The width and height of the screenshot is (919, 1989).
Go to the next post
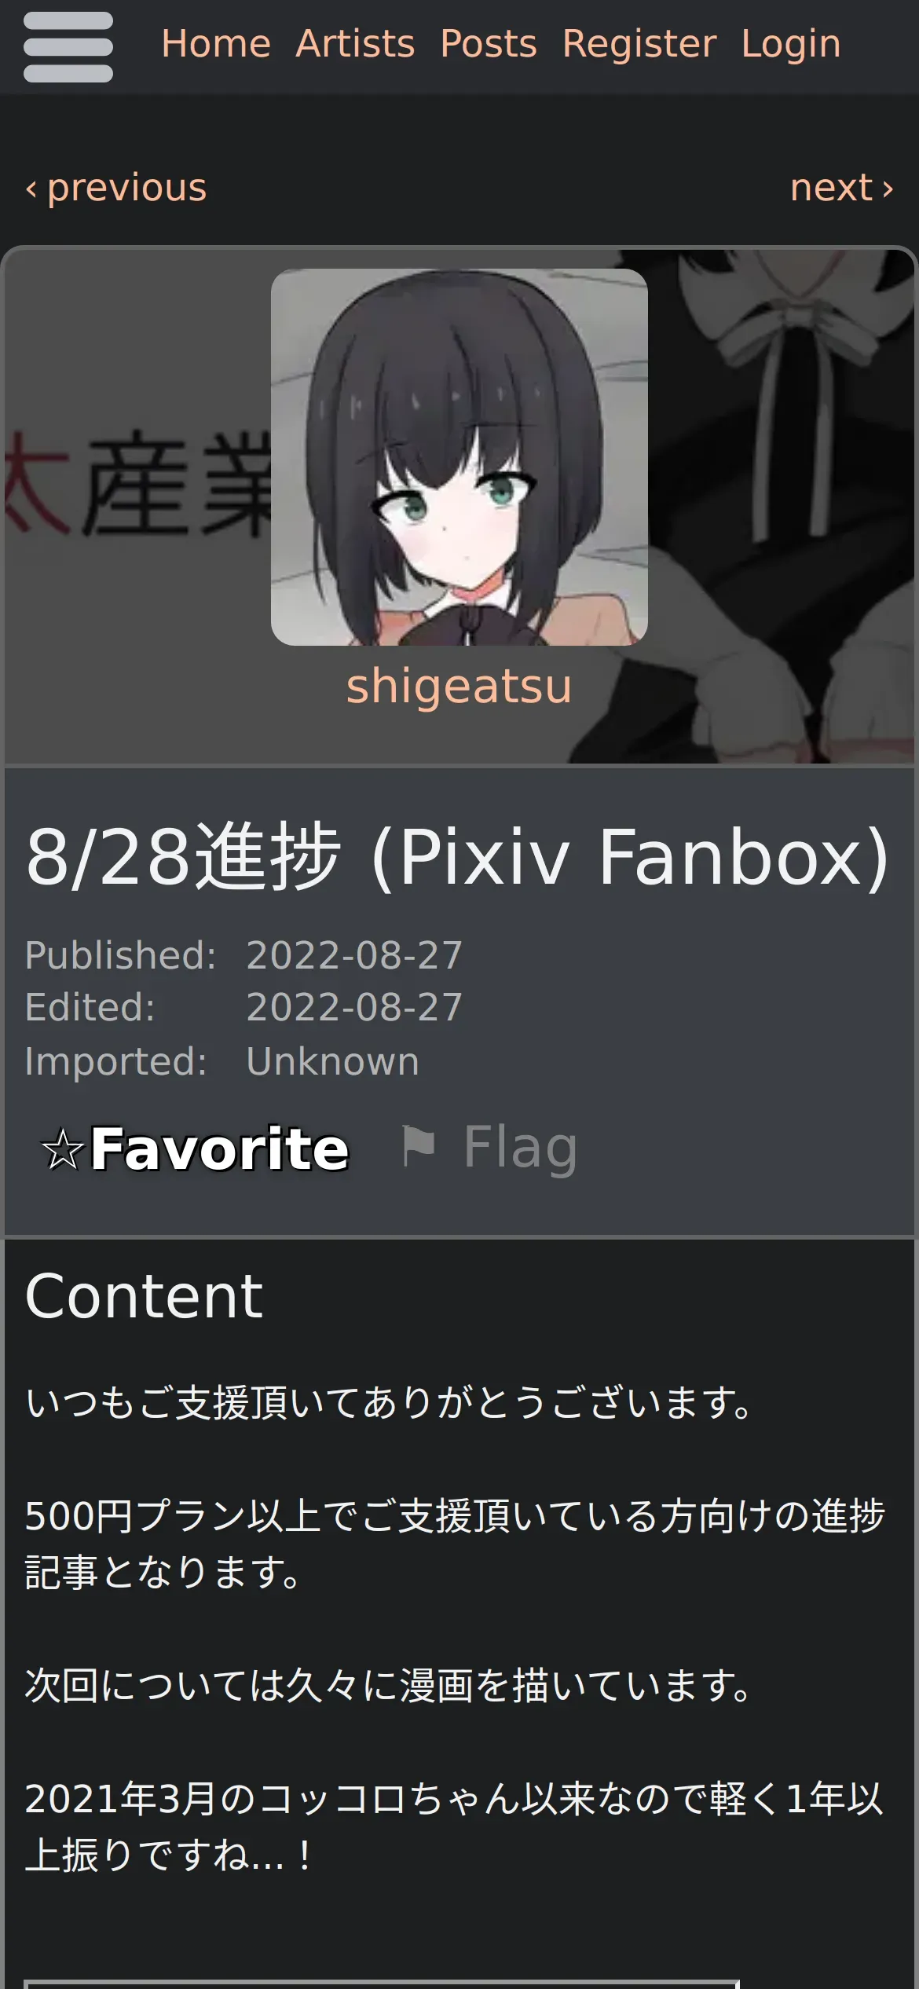point(842,188)
